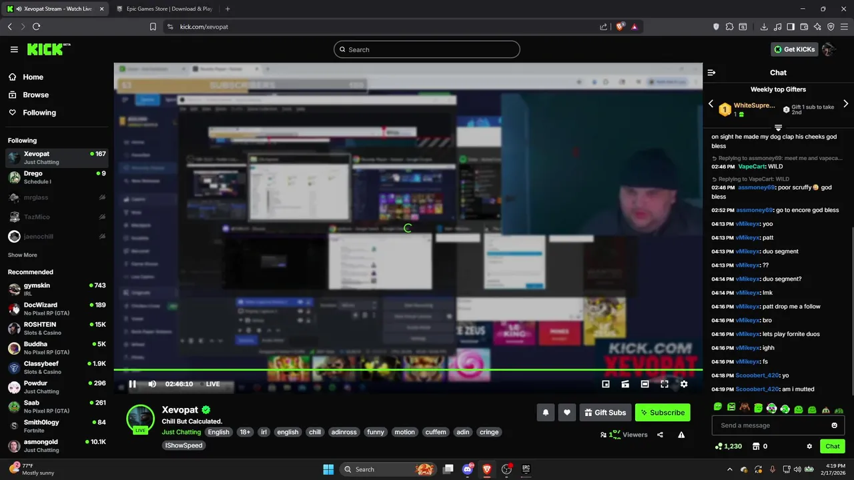The image size is (854, 480).
Task: Toggle browser sidebar panel
Action: click(x=791, y=27)
